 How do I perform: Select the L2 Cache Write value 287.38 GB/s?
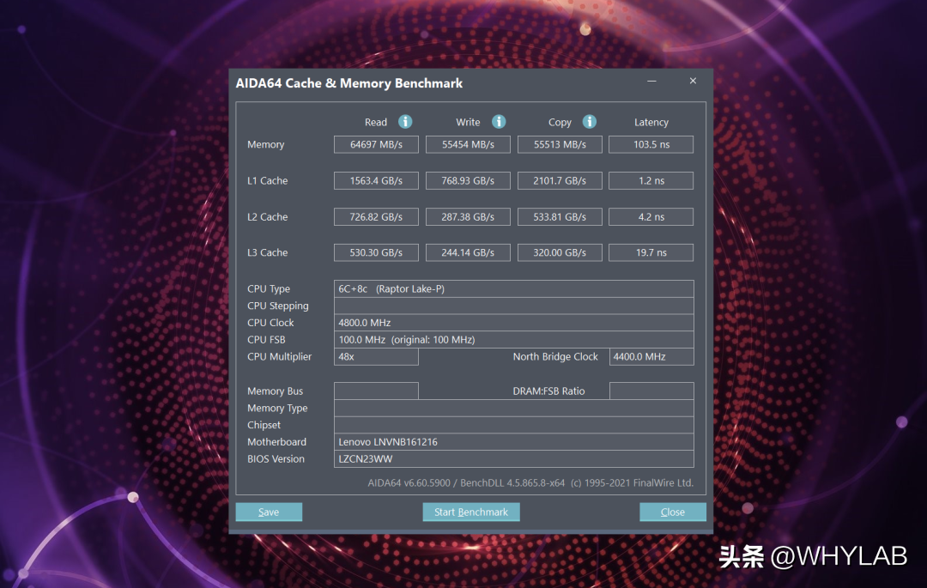[468, 217]
